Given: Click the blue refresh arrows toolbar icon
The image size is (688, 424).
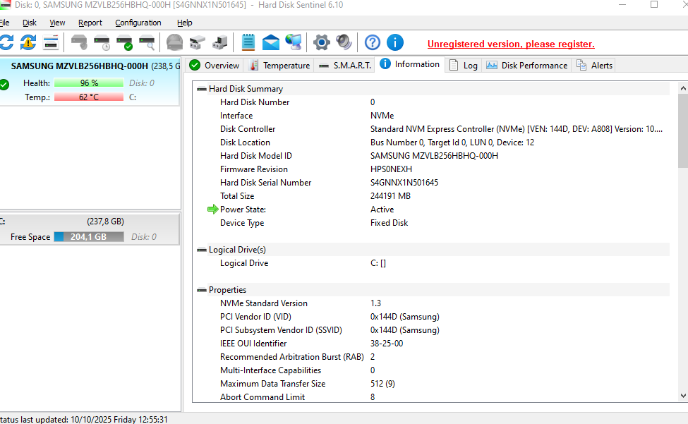Looking at the screenshot, I should coord(6,42).
